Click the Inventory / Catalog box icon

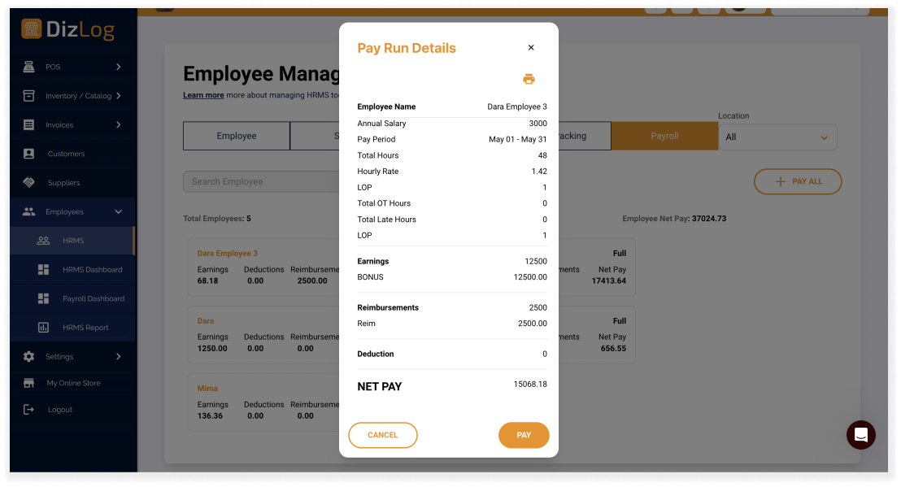[x=29, y=96]
